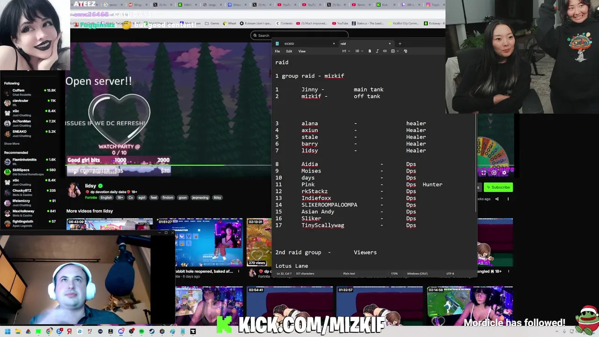The height and width of the screenshot is (337, 599).
Task: Add a new Notepad tab with plus
Action: coord(400,44)
